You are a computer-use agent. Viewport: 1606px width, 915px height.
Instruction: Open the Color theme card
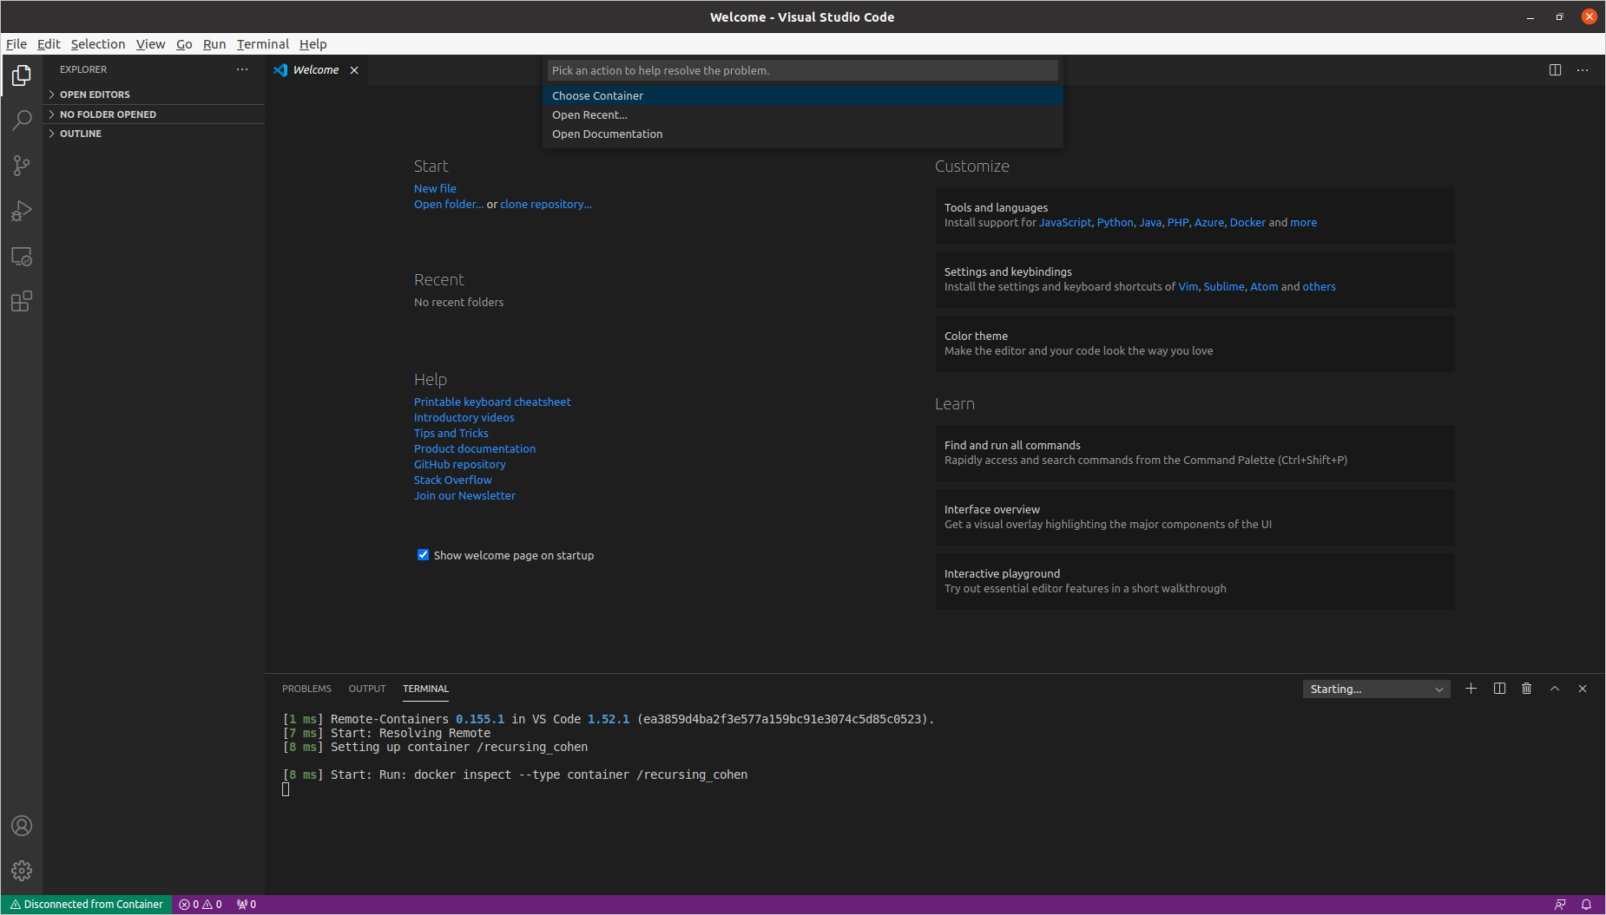pyautogui.click(x=1195, y=343)
